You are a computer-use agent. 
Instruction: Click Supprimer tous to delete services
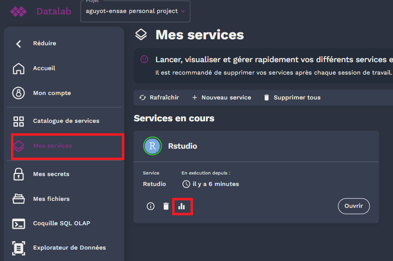[292, 97]
